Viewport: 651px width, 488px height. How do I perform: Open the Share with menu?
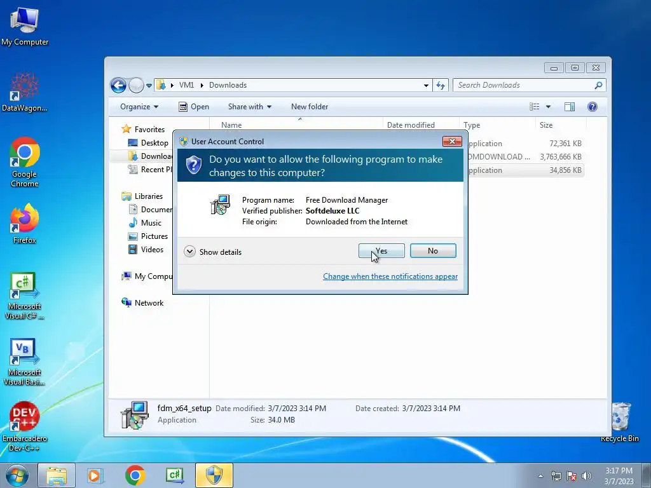(249, 107)
